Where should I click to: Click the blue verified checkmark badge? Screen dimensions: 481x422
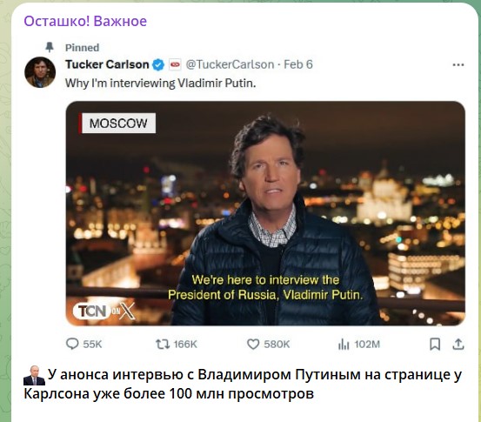click(158, 64)
